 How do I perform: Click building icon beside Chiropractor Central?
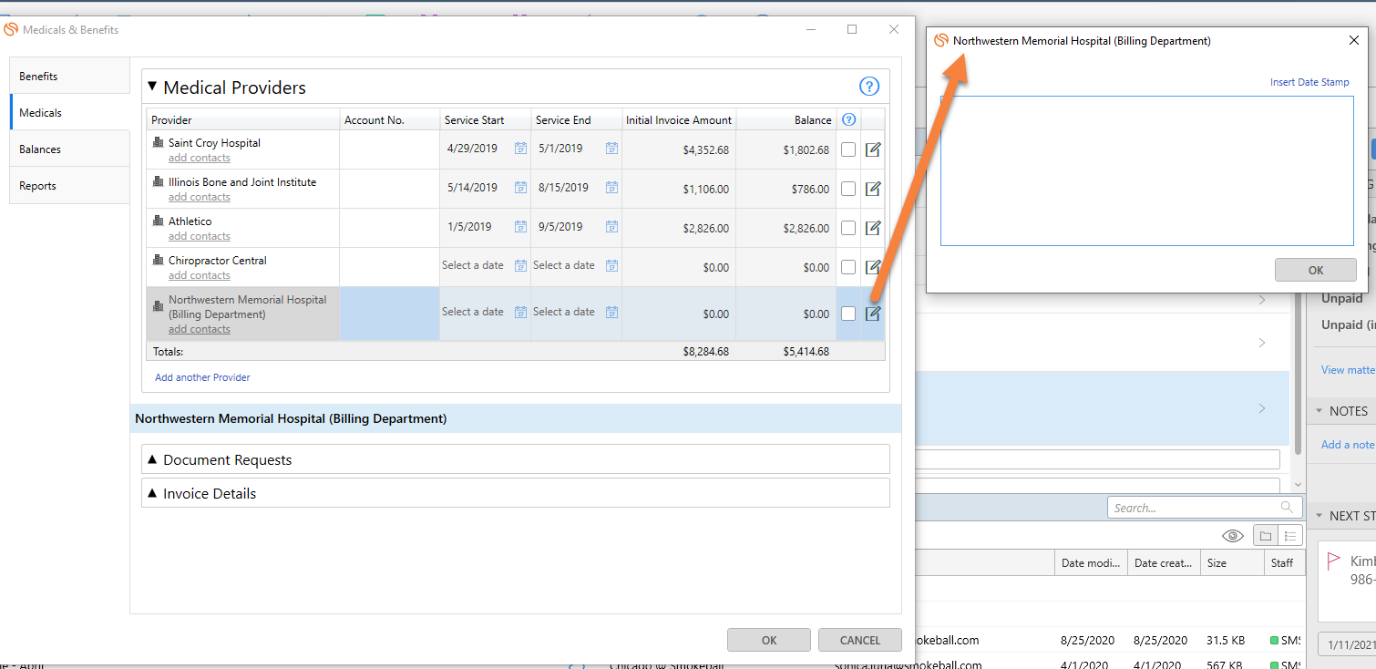(x=159, y=261)
